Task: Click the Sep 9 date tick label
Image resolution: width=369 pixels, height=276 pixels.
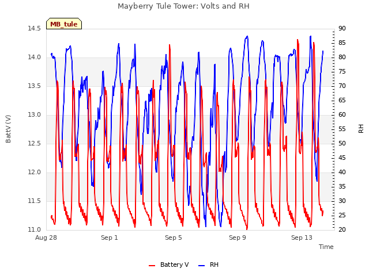Action: 238,237
